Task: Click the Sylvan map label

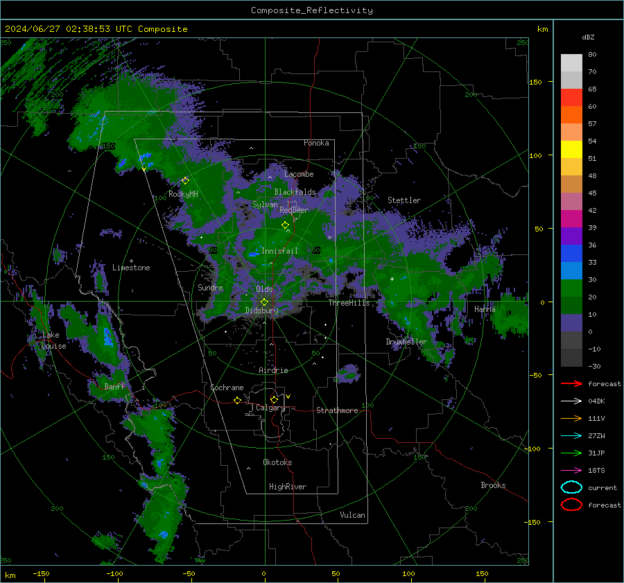Action: point(265,205)
